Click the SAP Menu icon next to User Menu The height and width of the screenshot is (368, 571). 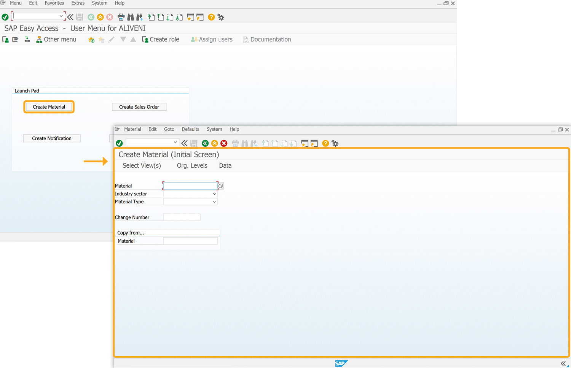(15, 40)
